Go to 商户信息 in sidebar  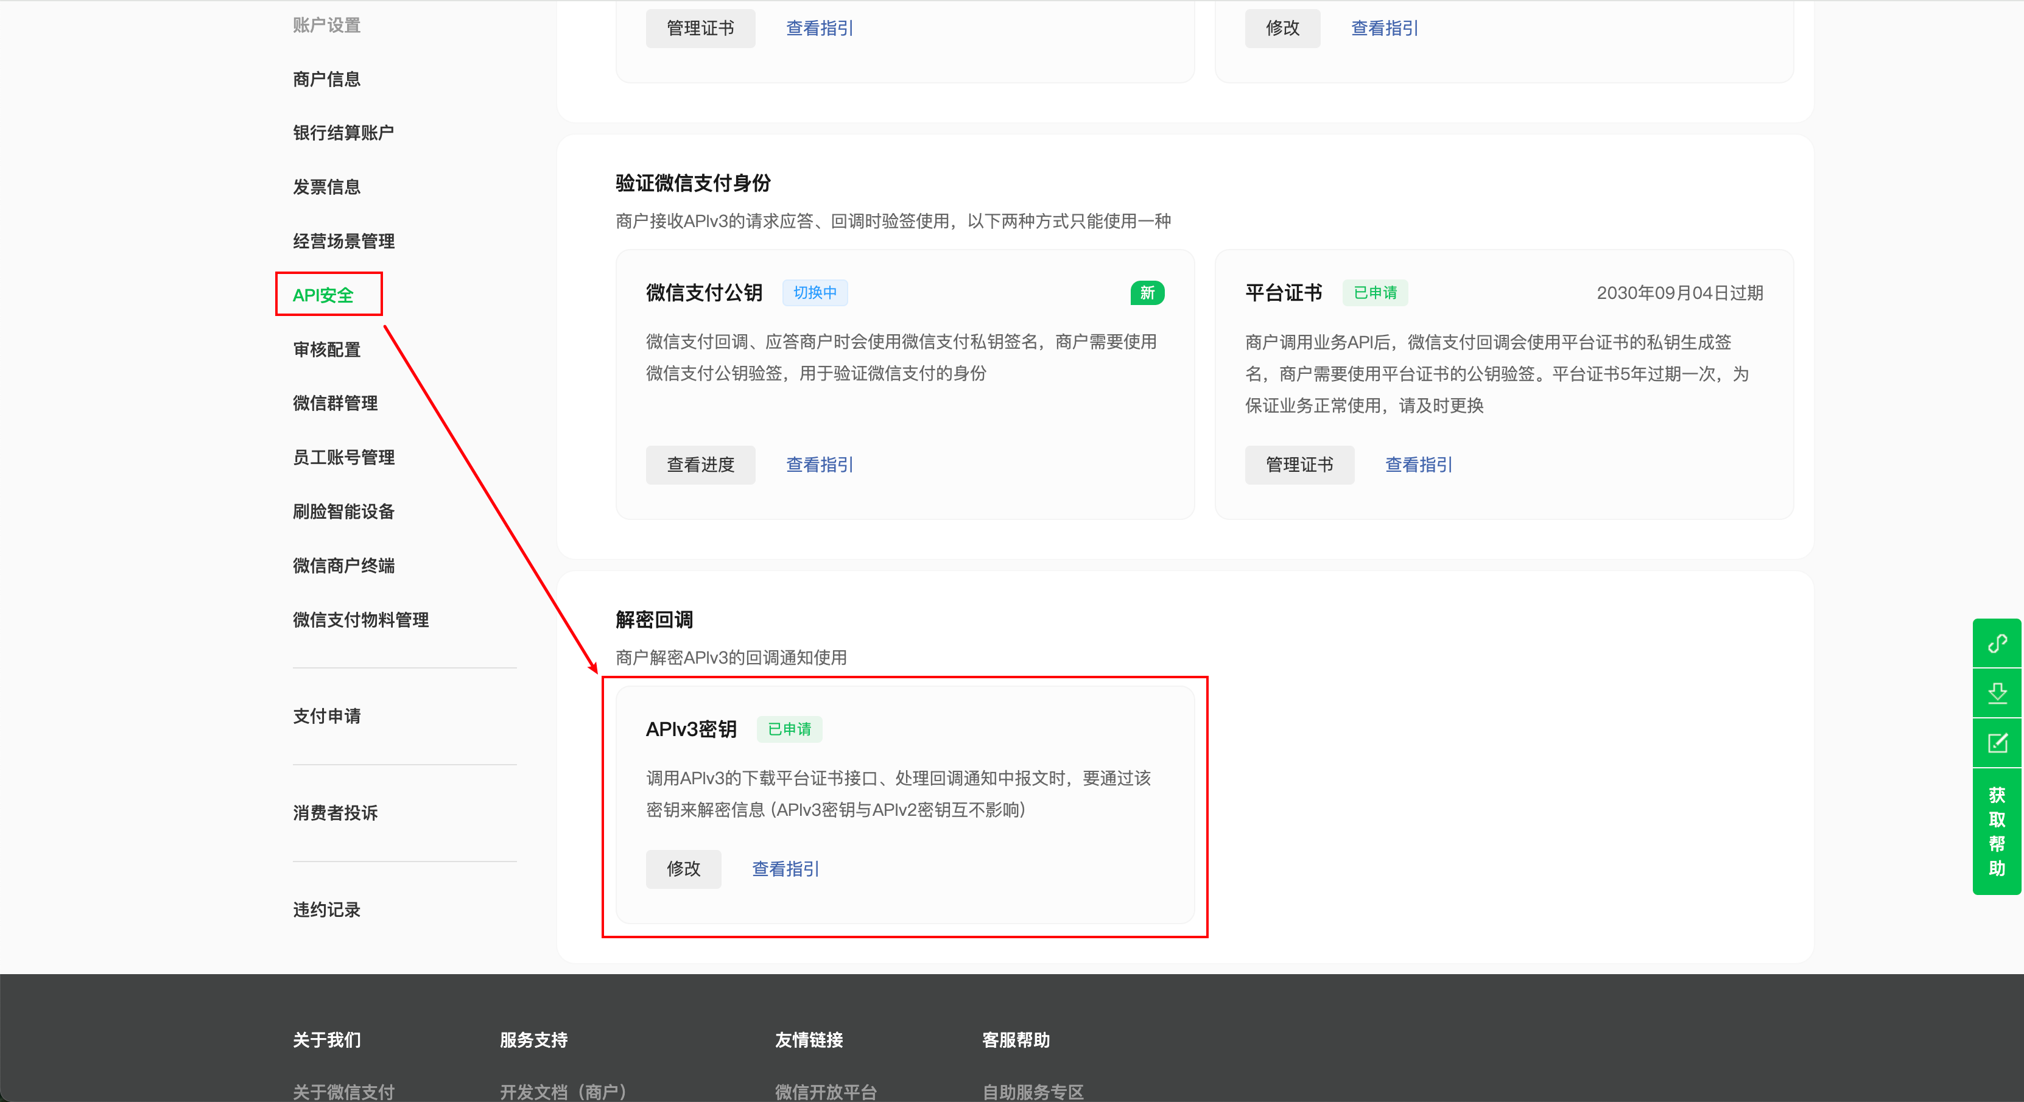pos(326,79)
